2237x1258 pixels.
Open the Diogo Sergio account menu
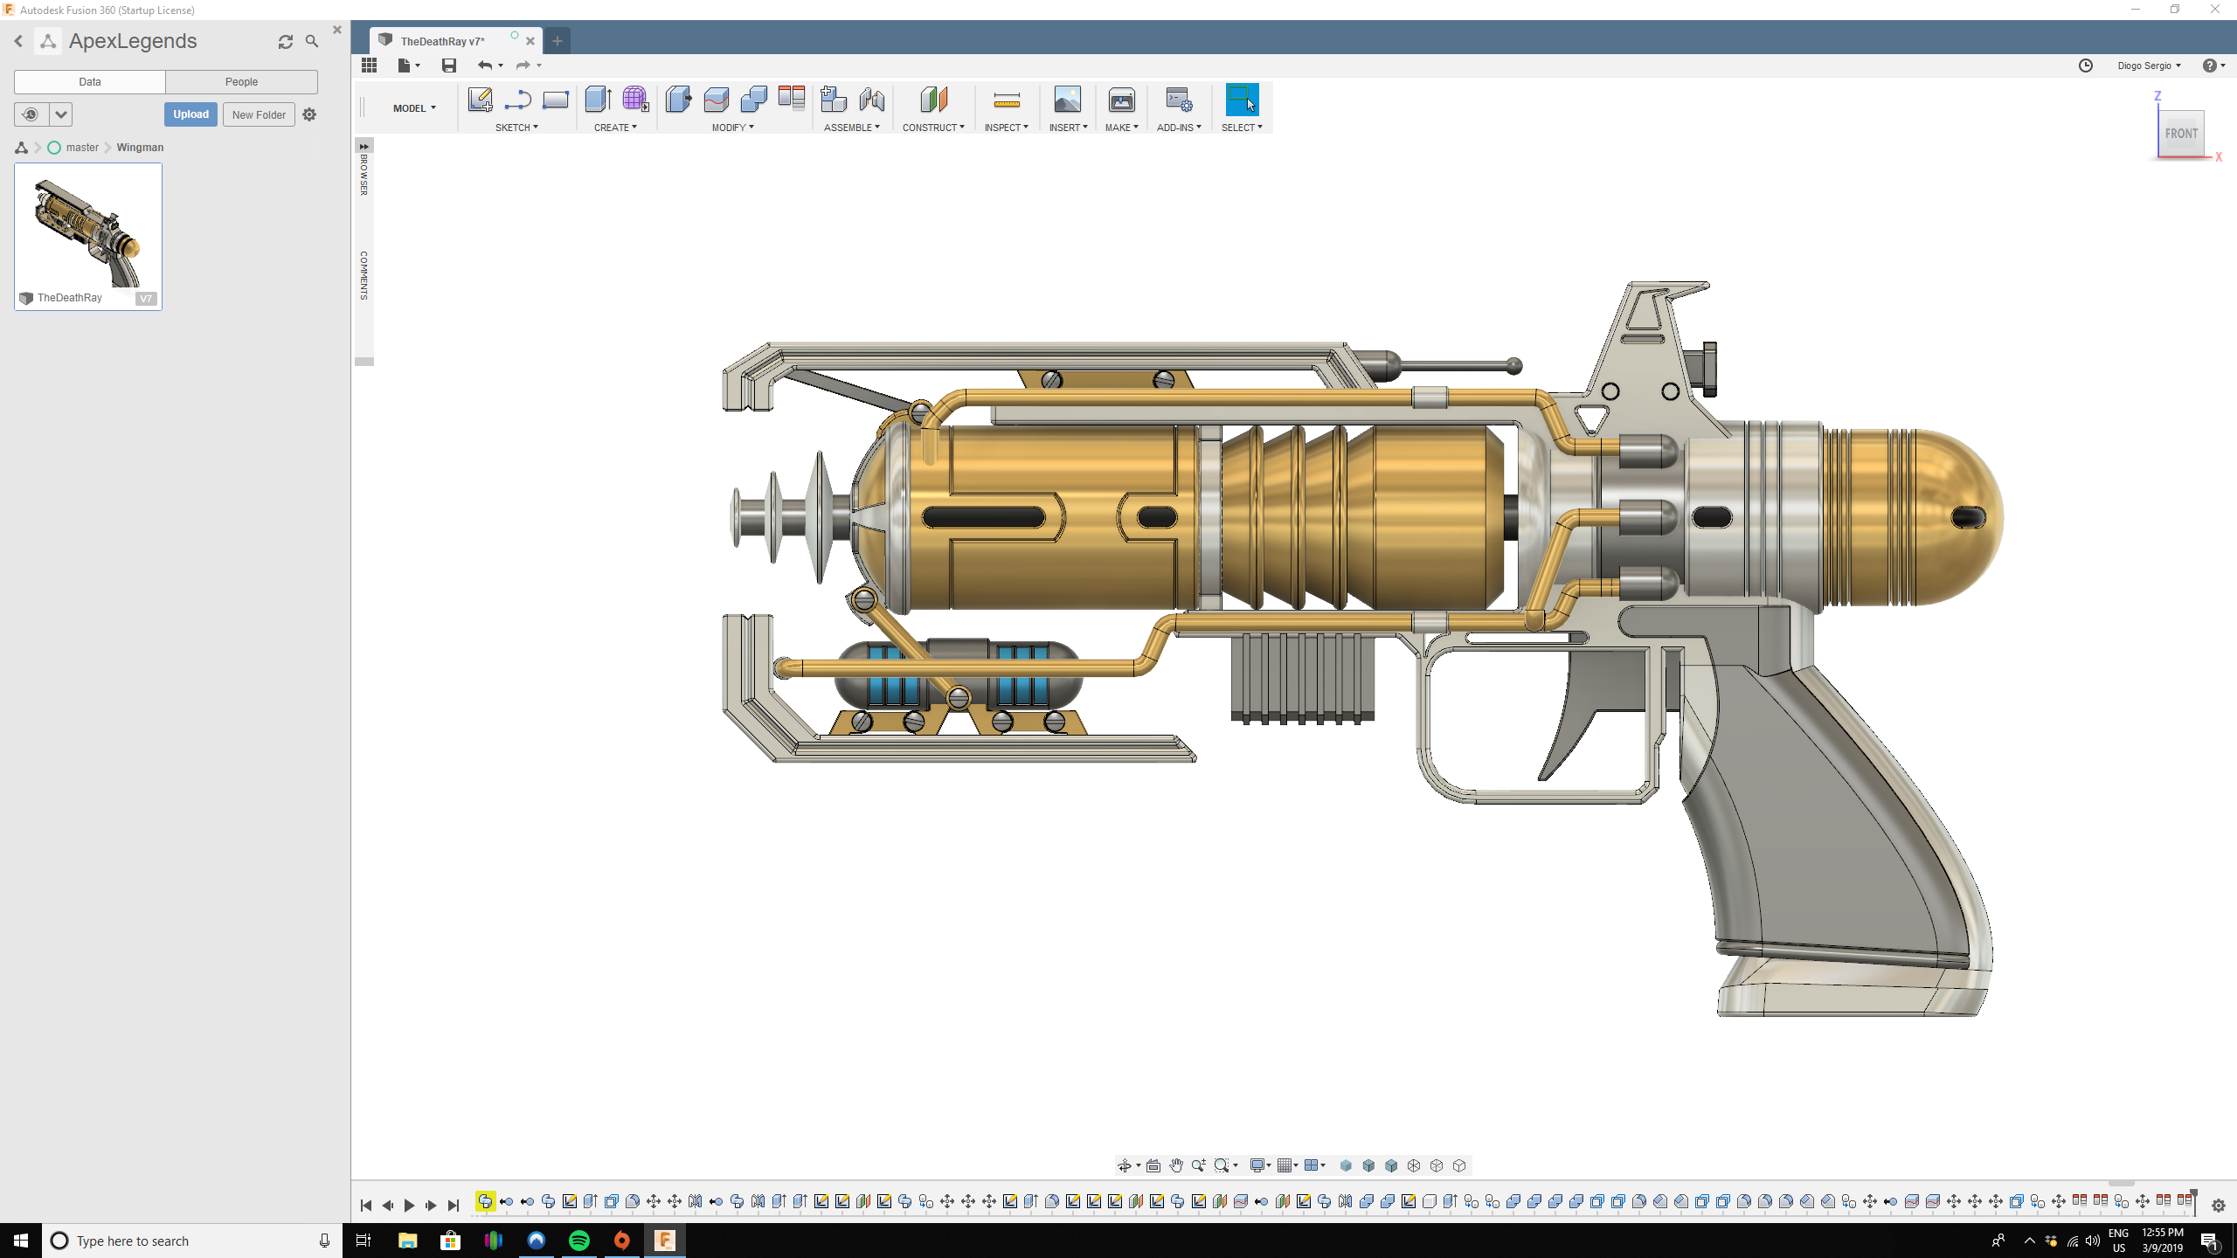2149,66
